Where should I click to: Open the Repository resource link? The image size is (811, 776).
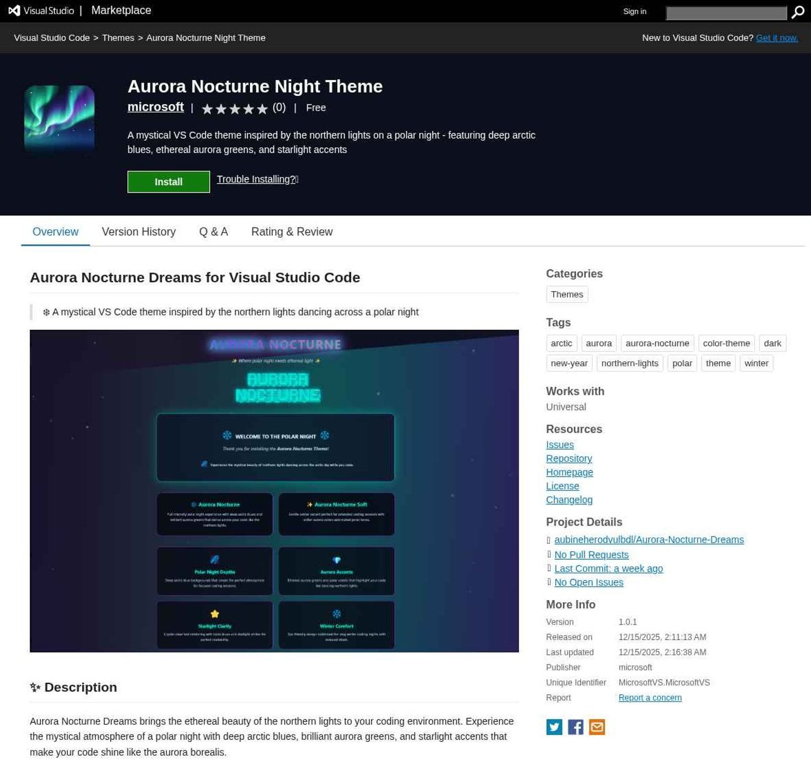tap(569, 459)
